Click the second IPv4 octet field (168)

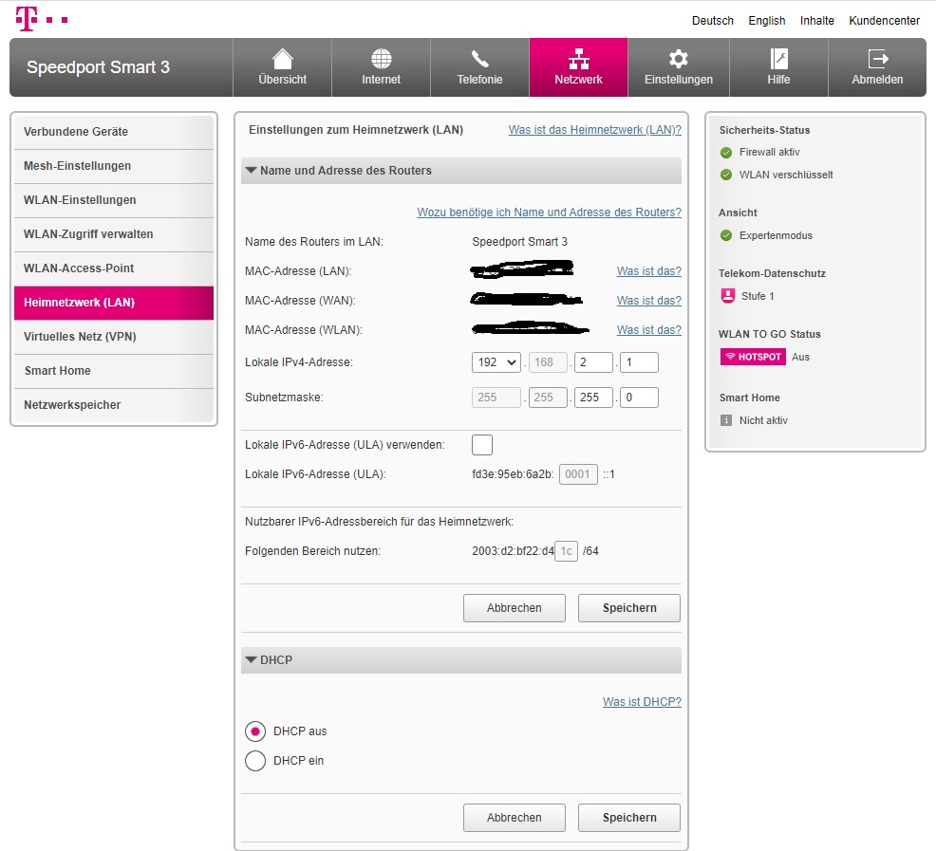[x=548, y=362]
